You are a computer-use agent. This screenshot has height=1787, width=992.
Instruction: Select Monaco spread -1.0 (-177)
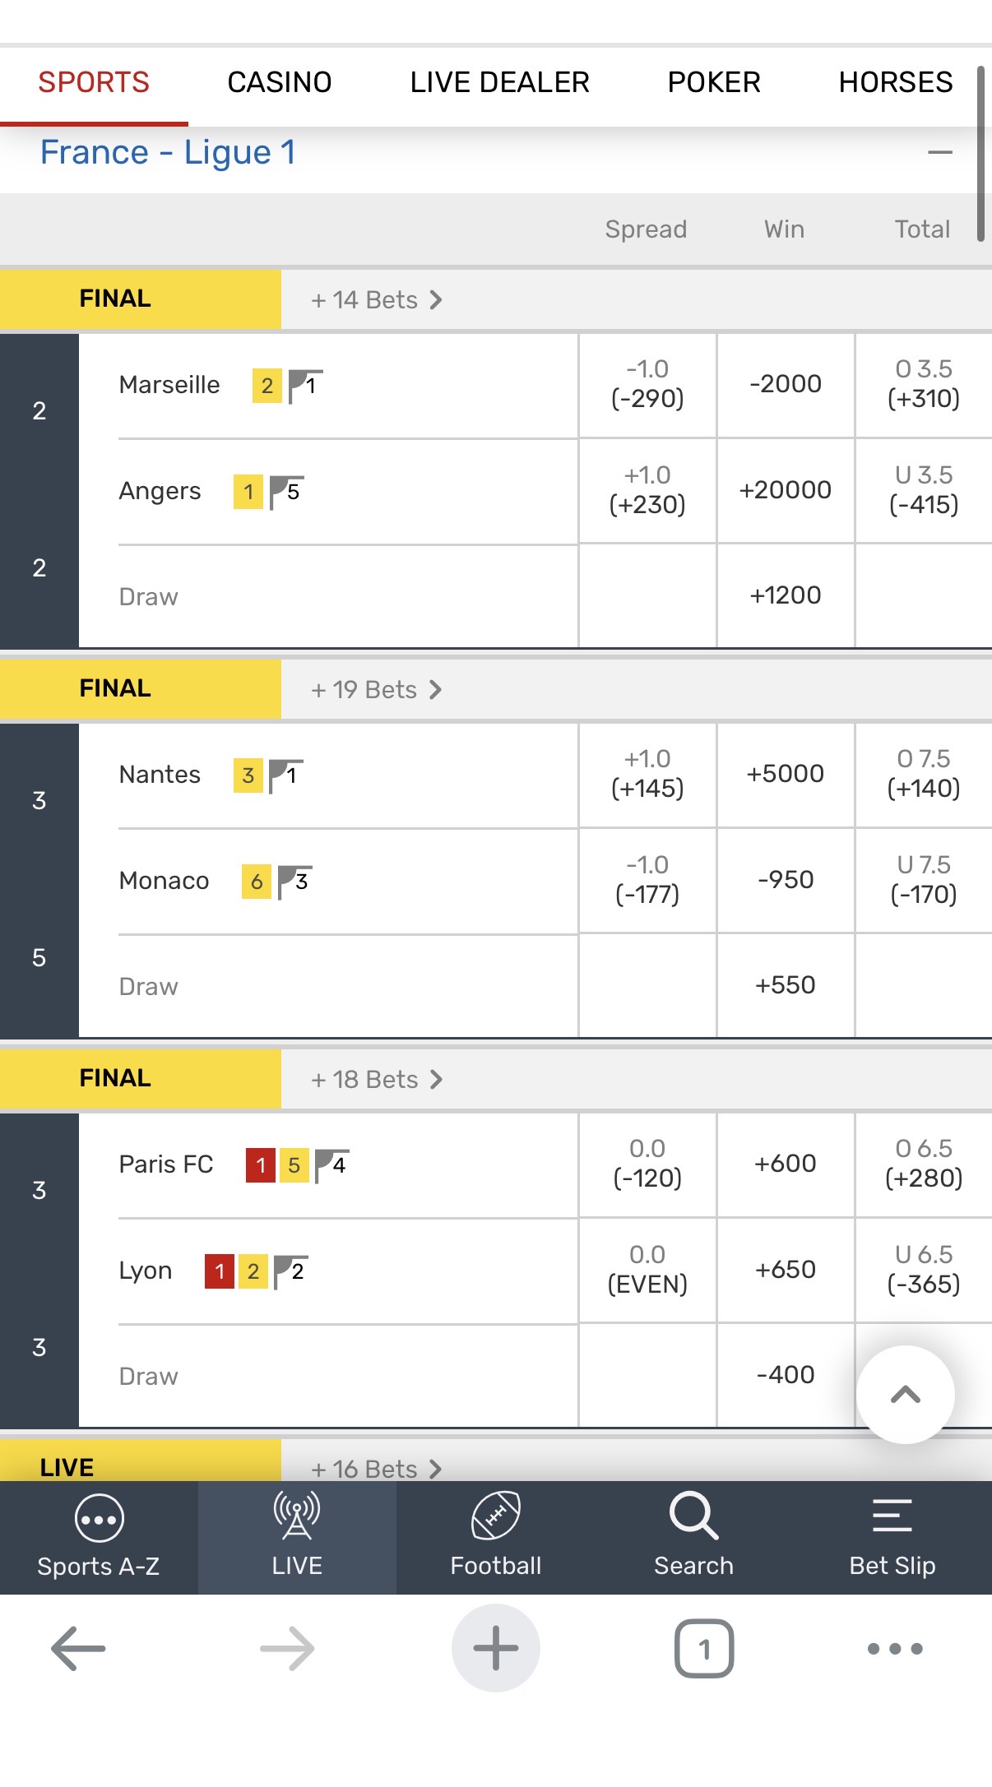click(647, 880)
